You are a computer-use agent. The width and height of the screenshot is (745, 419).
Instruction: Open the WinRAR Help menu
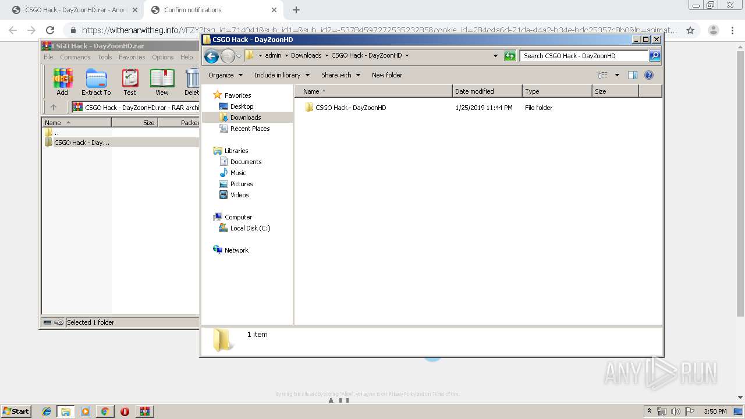pyautogui.click(x=186, y=57)
